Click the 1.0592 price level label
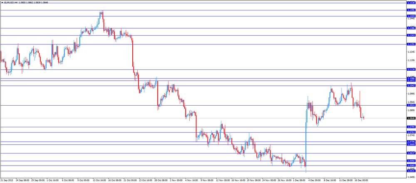This screenshot has height=183, width=416. [411, 161]
